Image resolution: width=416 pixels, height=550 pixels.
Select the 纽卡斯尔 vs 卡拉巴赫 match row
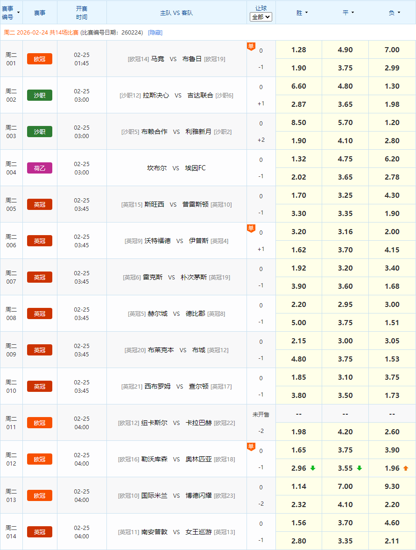(x=176, y=423)
